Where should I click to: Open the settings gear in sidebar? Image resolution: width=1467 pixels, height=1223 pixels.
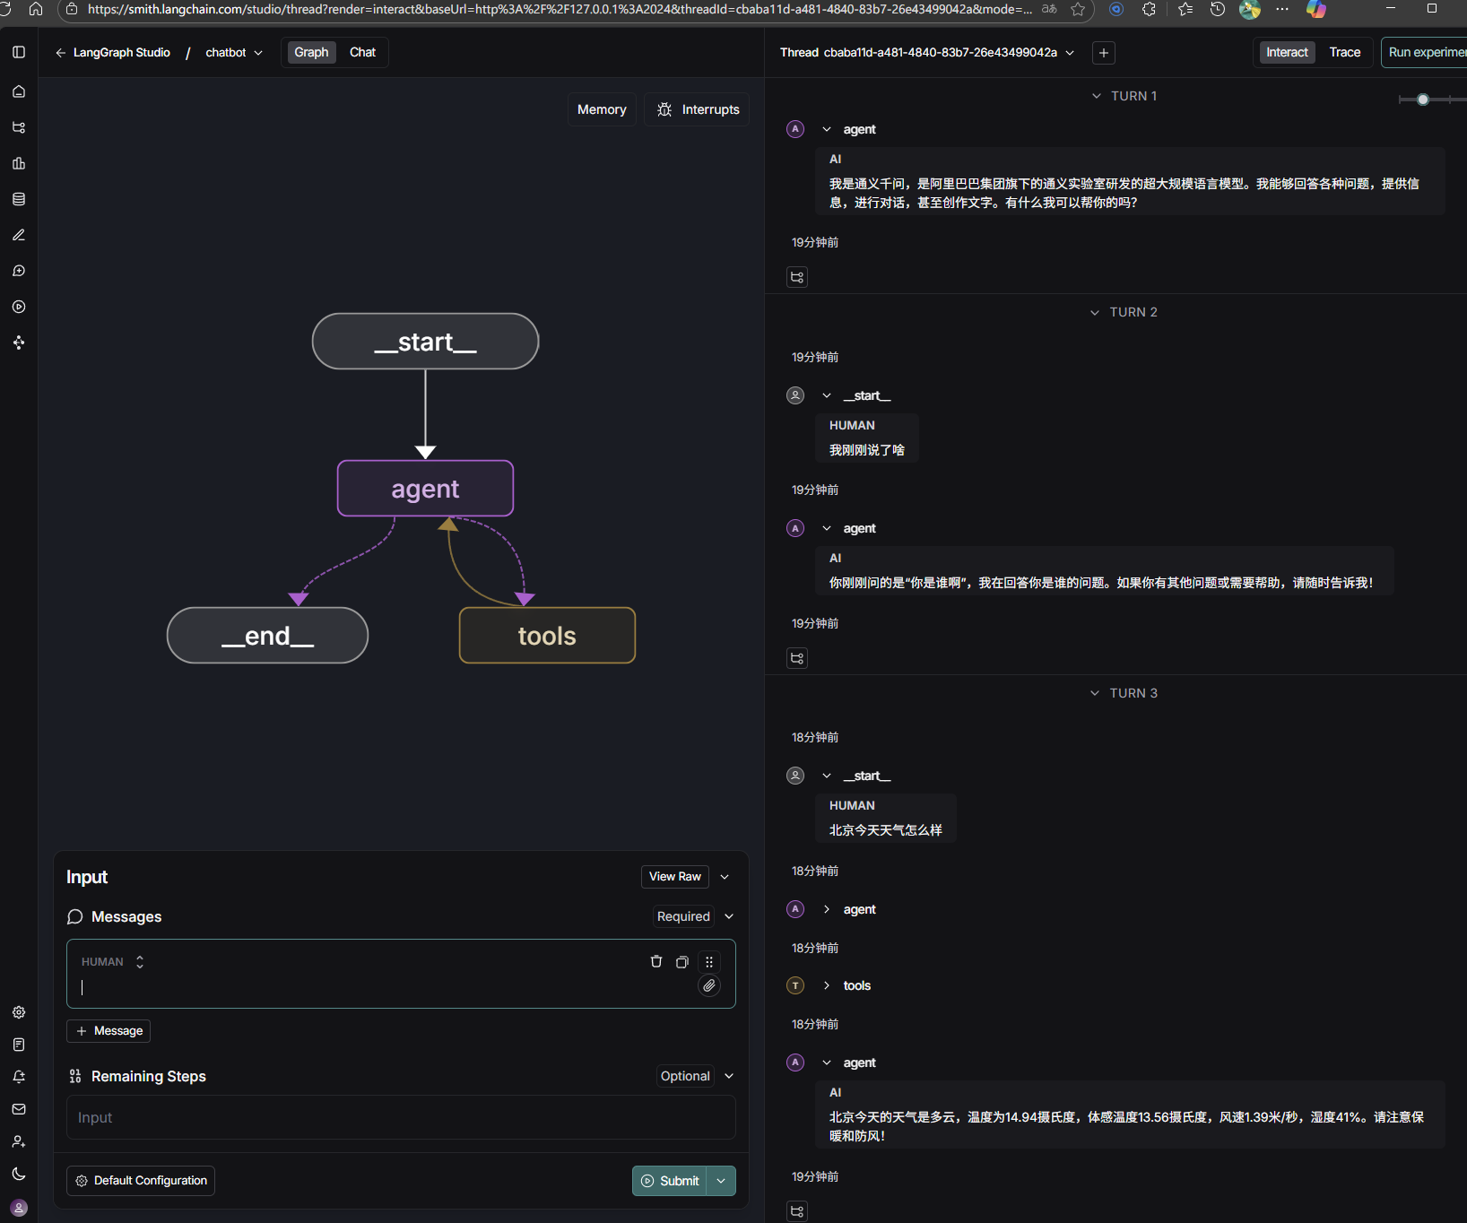[19, 1012]
